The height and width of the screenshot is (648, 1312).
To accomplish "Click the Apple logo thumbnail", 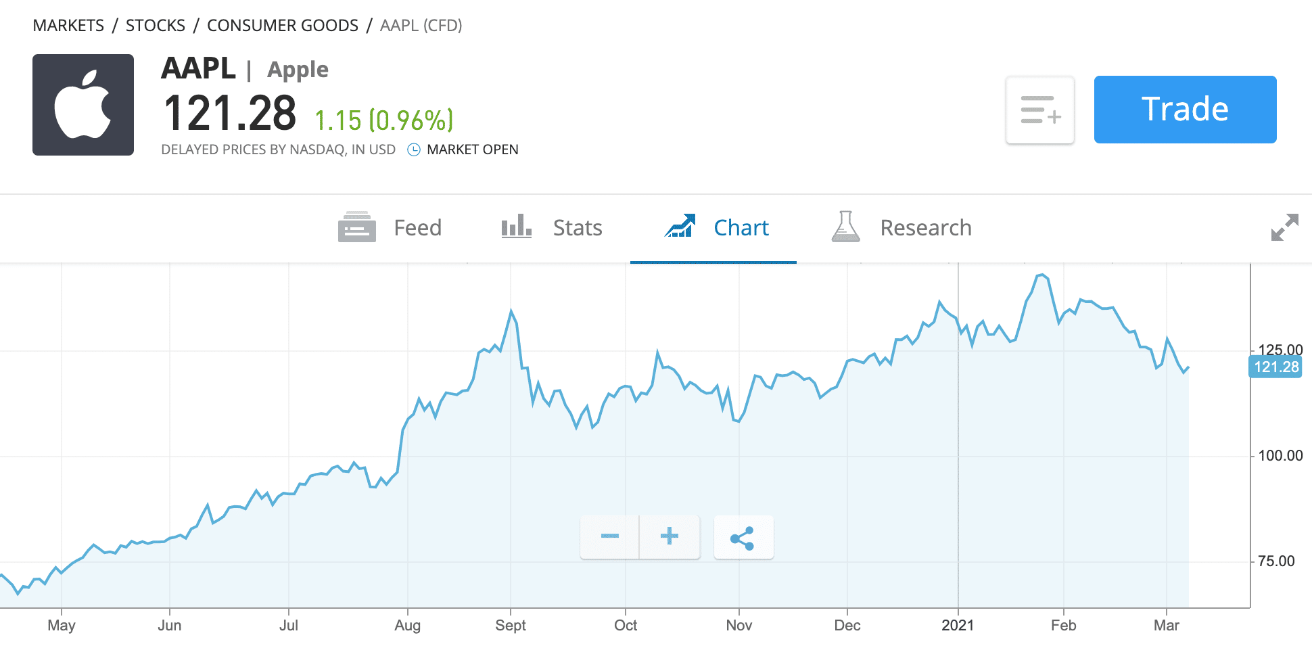I will 83,105.
